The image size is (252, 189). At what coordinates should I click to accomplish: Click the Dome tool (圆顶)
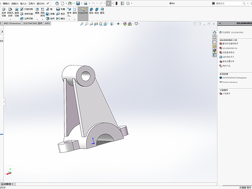coord(102,11)
